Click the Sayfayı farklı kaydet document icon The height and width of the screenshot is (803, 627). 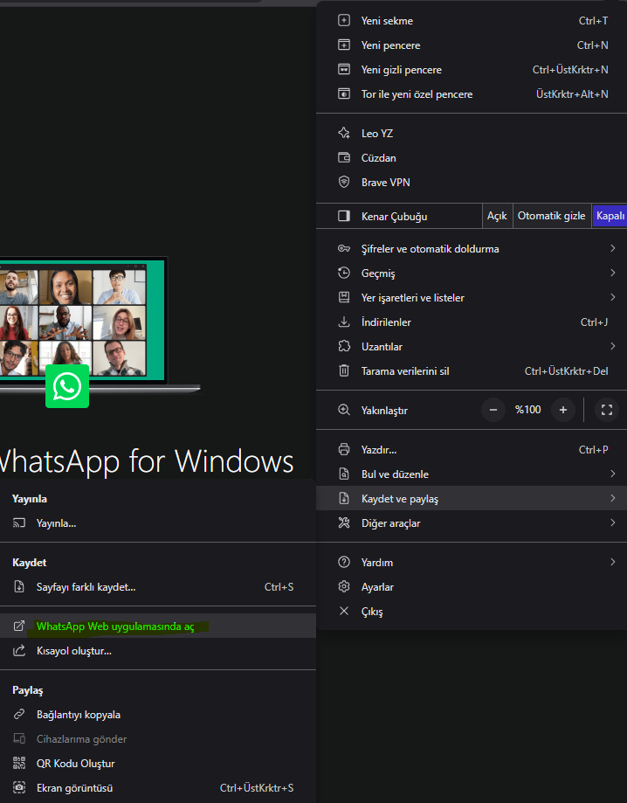tap(19, 586)
